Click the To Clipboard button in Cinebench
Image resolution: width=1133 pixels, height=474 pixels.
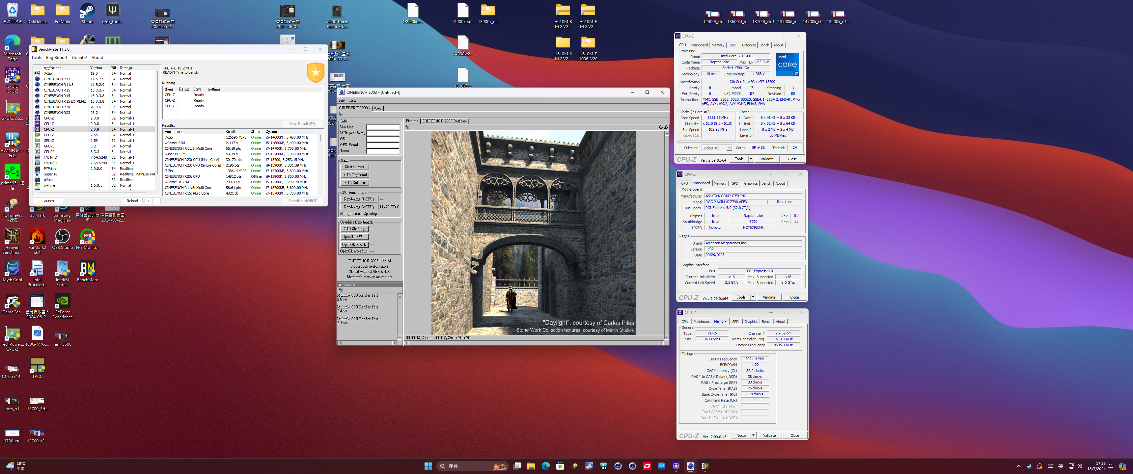pyautogui.click(x=354, y=175)
